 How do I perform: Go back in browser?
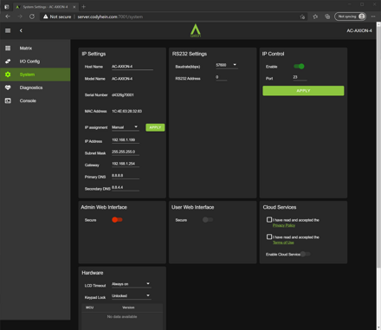pos(8,16)
